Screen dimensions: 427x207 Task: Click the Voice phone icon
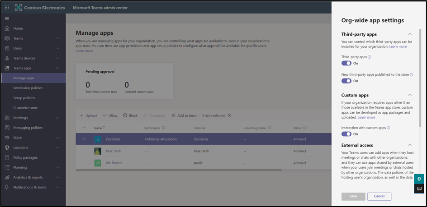[x=7, y=138]
